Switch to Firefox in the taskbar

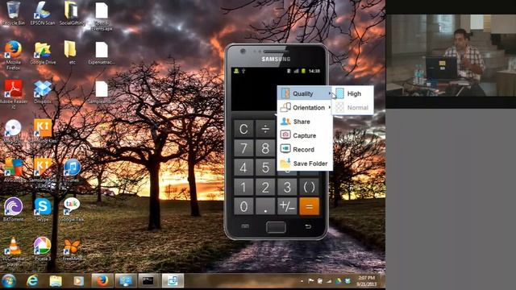pos(102,281)
